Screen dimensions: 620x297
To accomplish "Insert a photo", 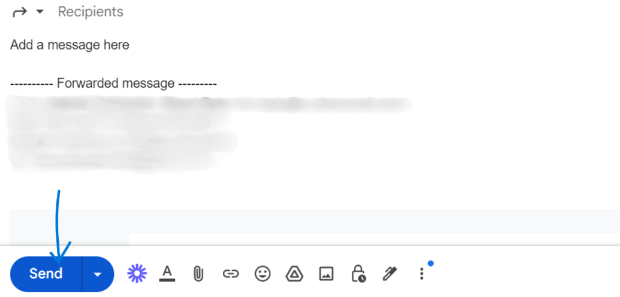I will pyautogui.click(x=326, y=274).
